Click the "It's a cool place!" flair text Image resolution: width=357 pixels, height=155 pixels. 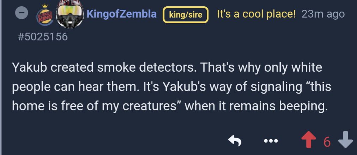(x=256, y=14)
